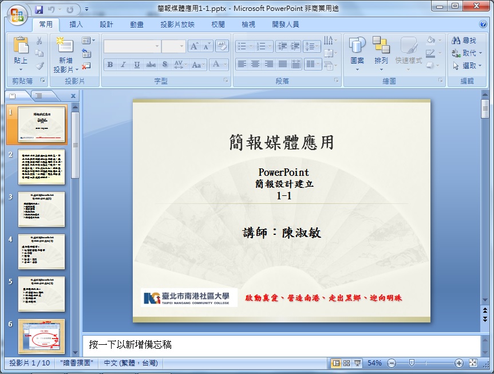Switch to the Animations (動畫) tab
Viewport: 494px width, 374px height.
[137, 25]
